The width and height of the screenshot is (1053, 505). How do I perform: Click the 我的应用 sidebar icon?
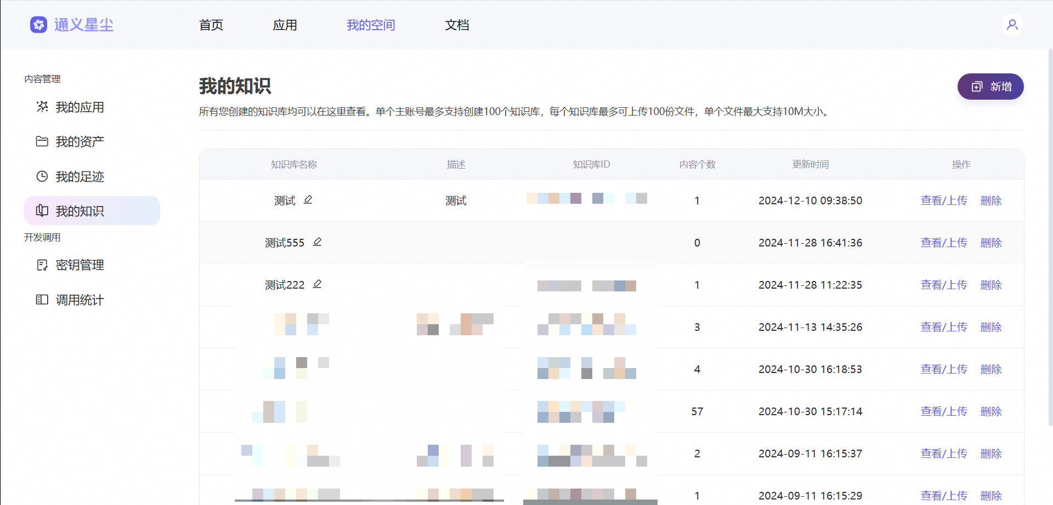pos(42,107)
